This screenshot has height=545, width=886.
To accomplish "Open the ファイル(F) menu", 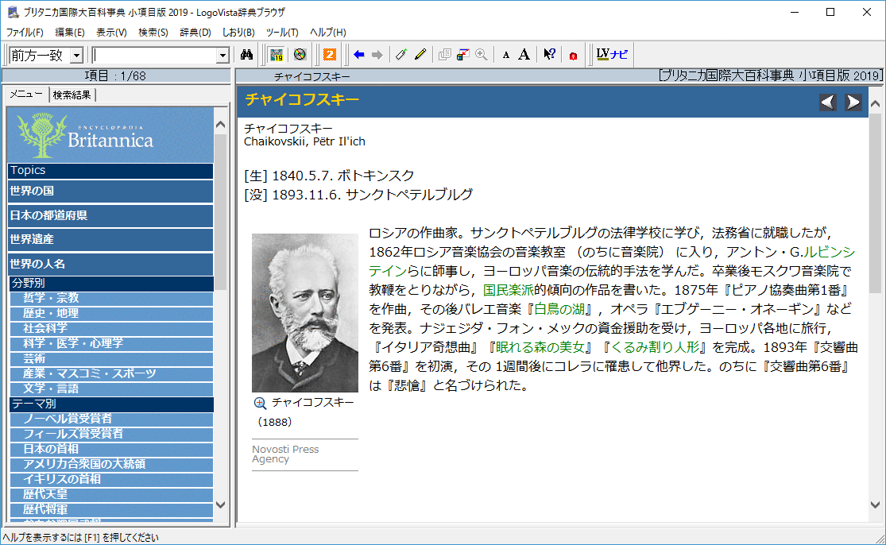I will pos(25,33).
